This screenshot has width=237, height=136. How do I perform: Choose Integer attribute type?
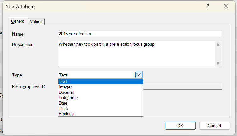(x=100, y=87)
